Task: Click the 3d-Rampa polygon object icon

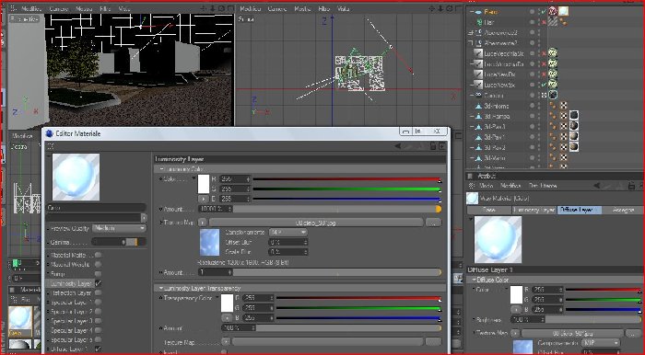Action: [x=478, y=116]
